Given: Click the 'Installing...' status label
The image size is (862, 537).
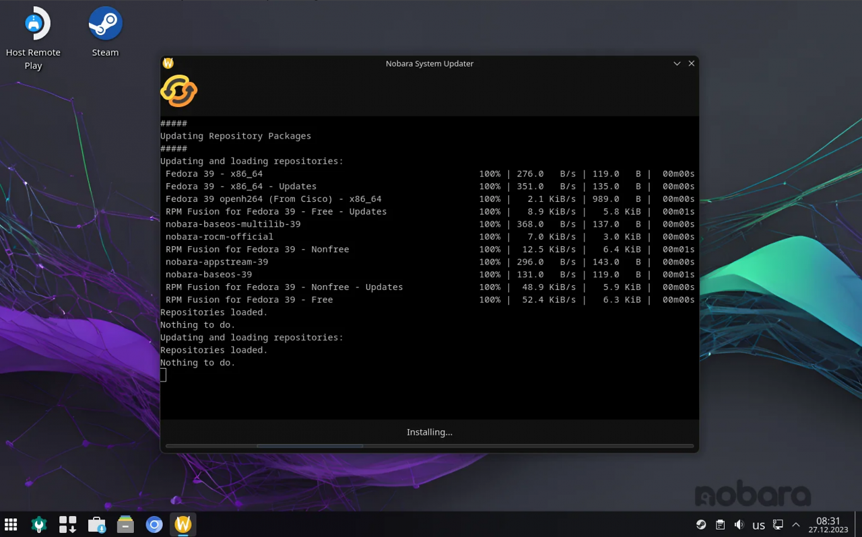Looking at the screenshot, I should pyautogui.click(x=430, y=432).
